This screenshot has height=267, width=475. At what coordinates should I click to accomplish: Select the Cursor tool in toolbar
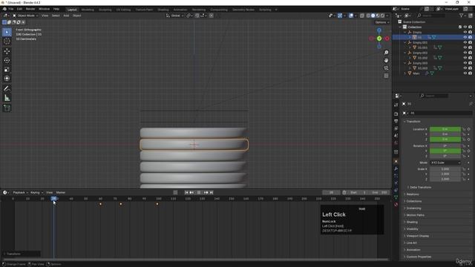[7, 42]
